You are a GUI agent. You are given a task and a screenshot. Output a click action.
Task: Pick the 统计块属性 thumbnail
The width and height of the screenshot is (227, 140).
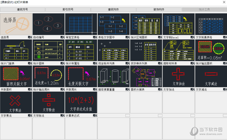[81, 50]
